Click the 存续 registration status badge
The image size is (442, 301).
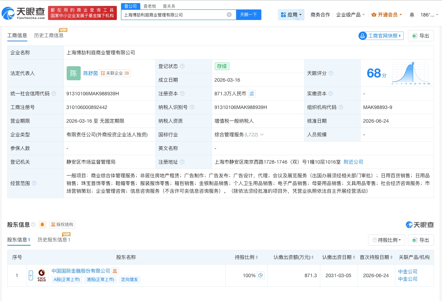click(222, 66)
